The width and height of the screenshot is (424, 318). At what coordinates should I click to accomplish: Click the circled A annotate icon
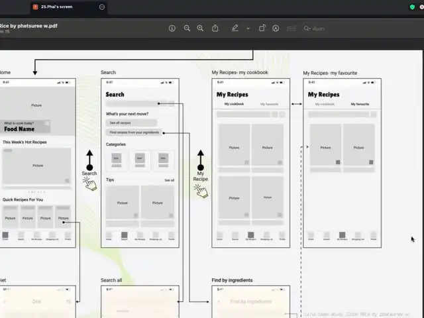tap(276, 28)
